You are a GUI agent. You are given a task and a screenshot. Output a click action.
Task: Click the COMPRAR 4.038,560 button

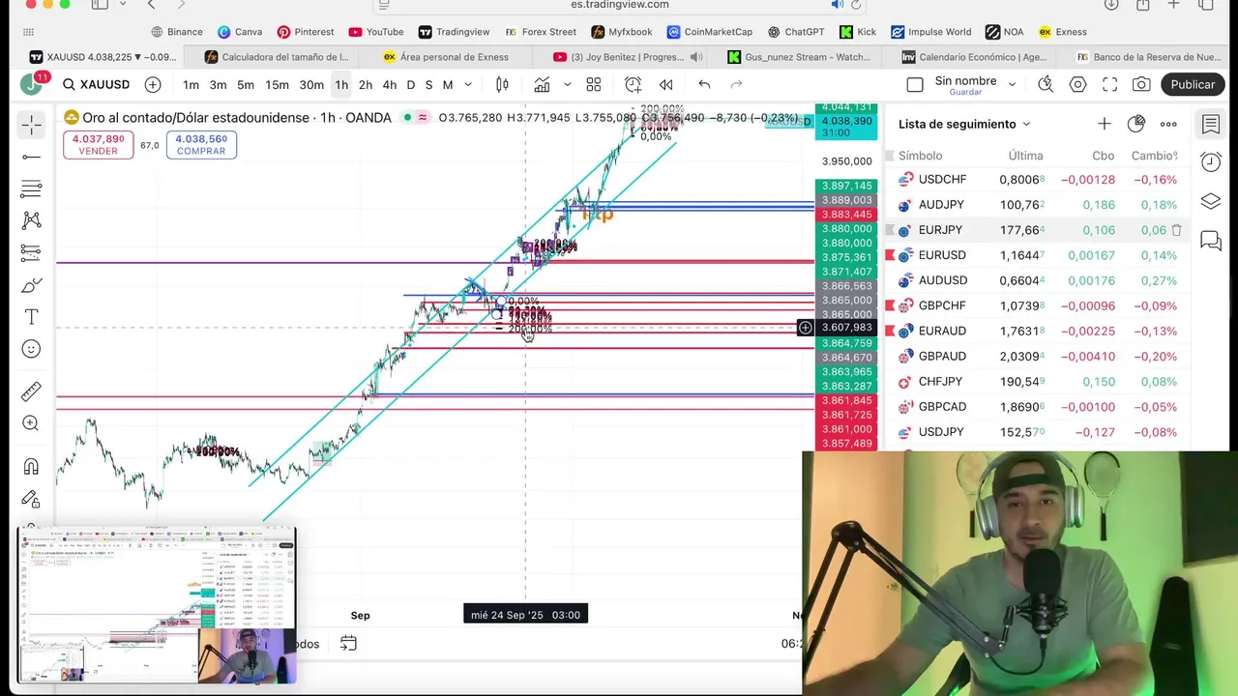tap(201, 145)
